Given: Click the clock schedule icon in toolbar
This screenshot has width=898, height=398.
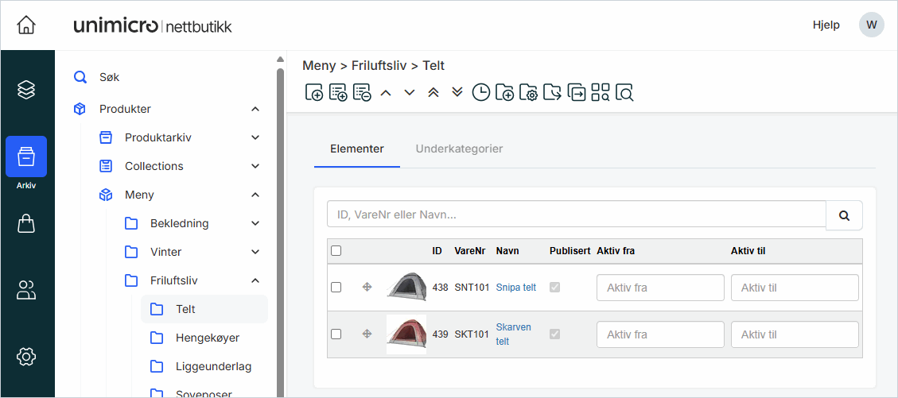Looking at the screenshot, I should pos(481,93).
